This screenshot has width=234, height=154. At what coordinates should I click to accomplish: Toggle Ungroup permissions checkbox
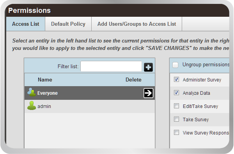[175, 65]
